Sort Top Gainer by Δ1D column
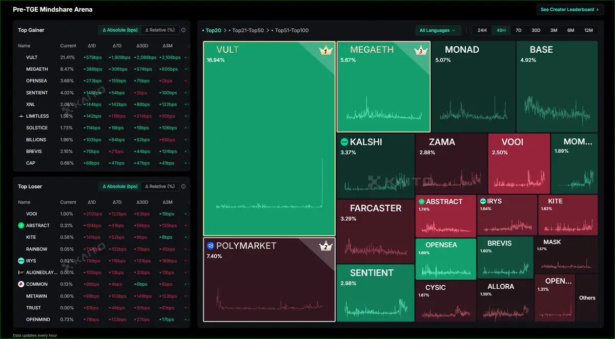This screenshot has width=615, height=339. point(91,46)
